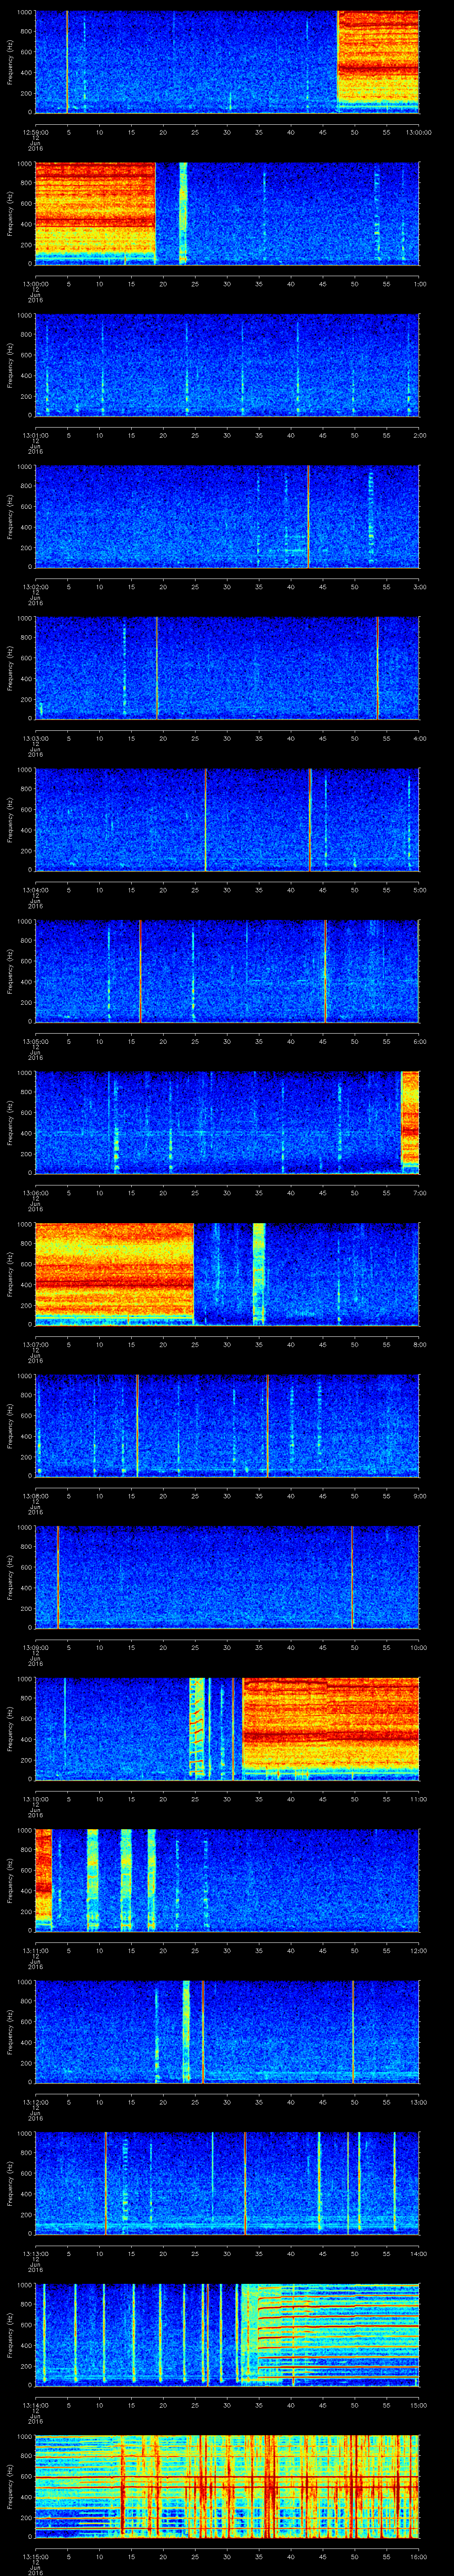Viewport: 454px width, 2576px height.
Task: Select the spectrogram panel beginning 13:06:00
Action: pos(227,1122)
